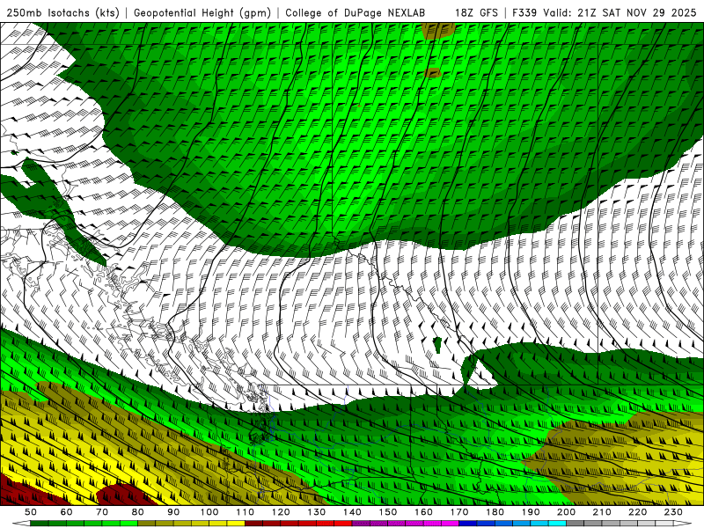
Task: Click the "F339" forecast hour text
Action: 524,12
